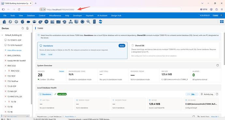Click the T user avatar

pos(221,16)
